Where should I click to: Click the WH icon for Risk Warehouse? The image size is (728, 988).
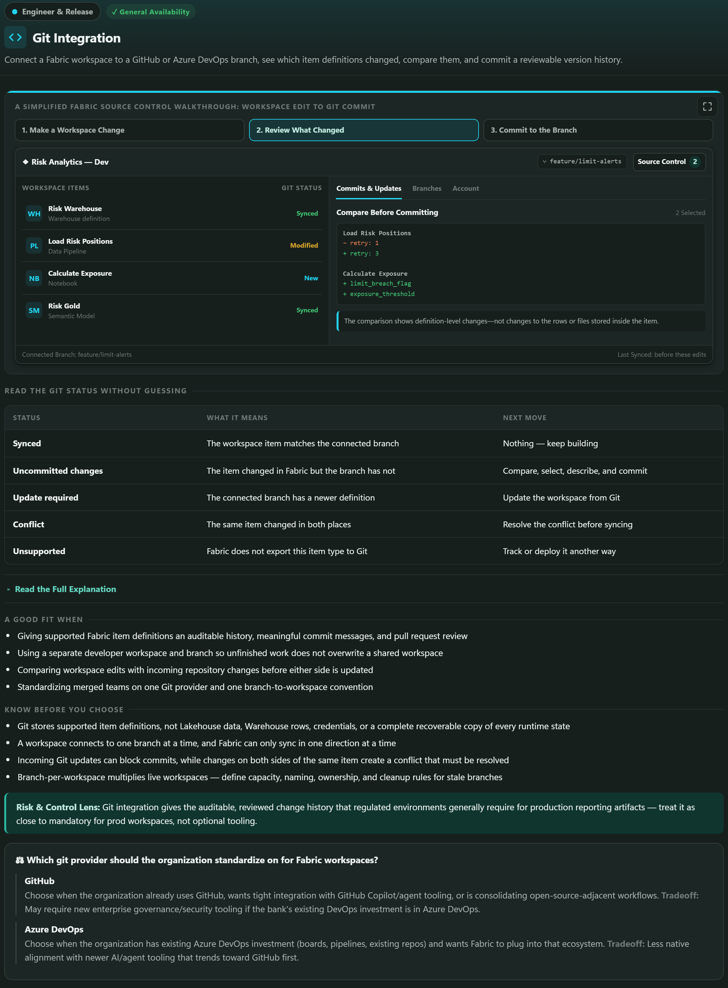tap(34, 214)
